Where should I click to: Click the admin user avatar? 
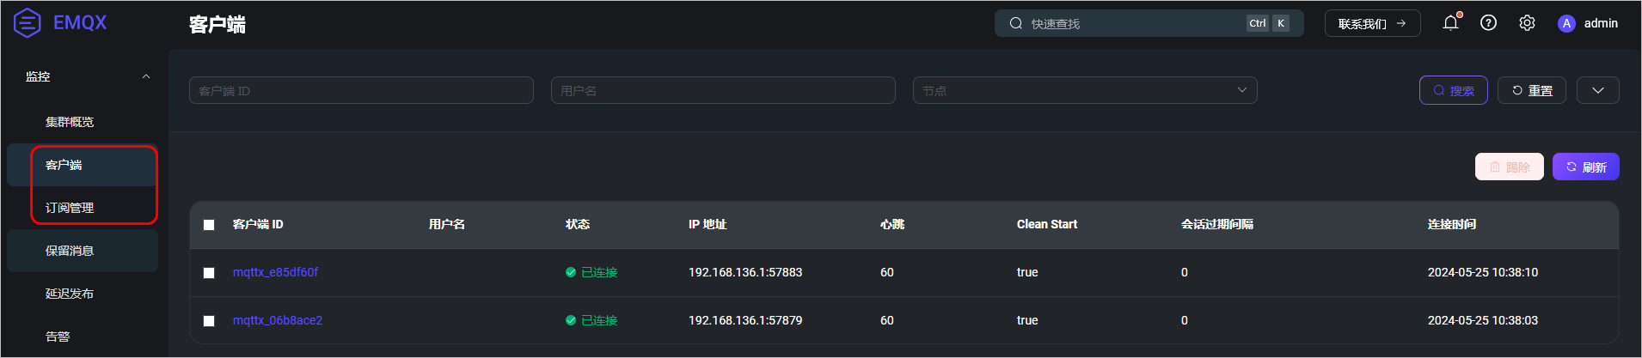1566,23
